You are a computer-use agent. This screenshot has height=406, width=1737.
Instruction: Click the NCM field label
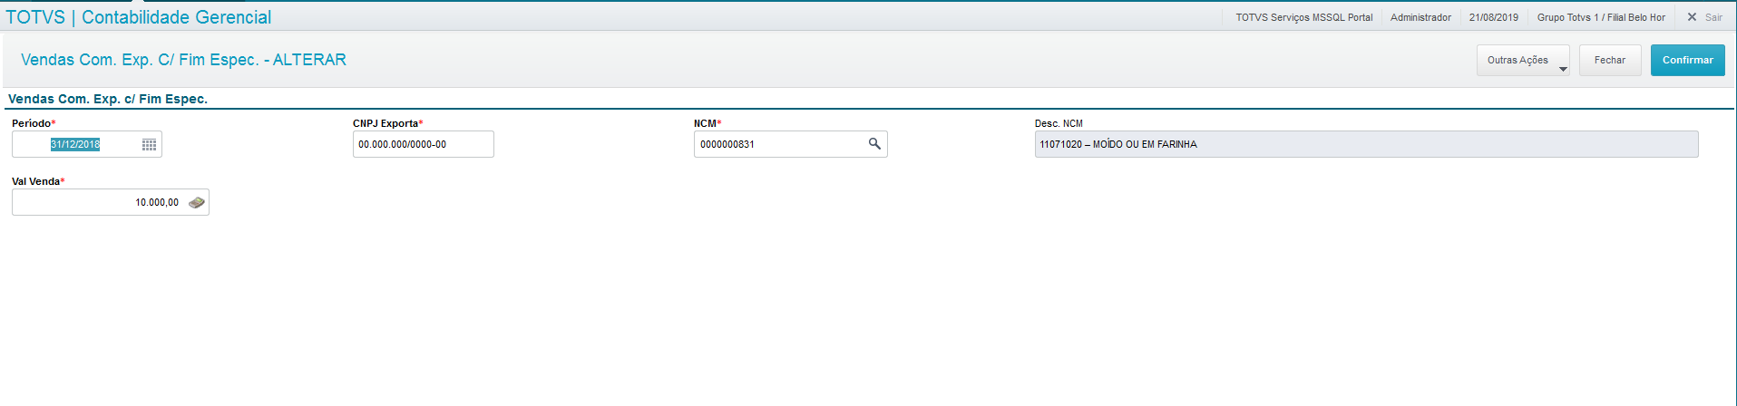point(707,123)
